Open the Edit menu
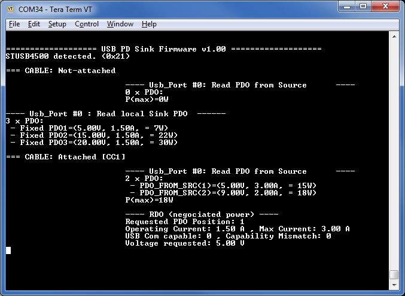The width and height of the screenshot is (405, 296). (x=34, y=24)
